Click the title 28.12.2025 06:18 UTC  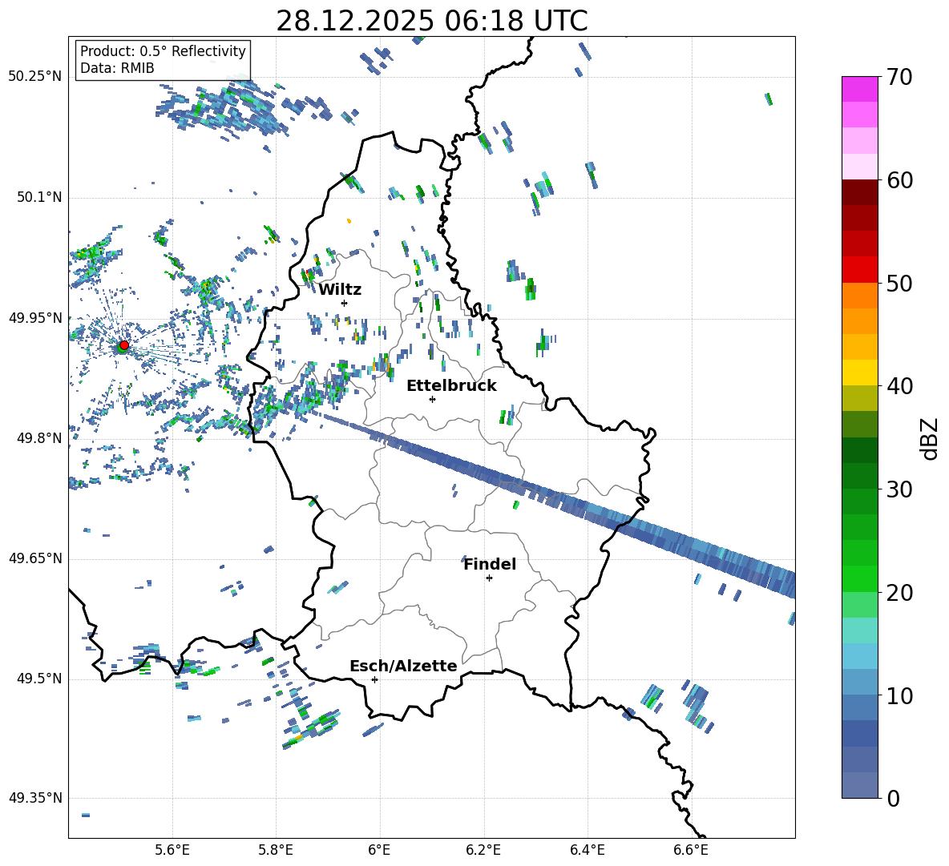coord(432,21)
